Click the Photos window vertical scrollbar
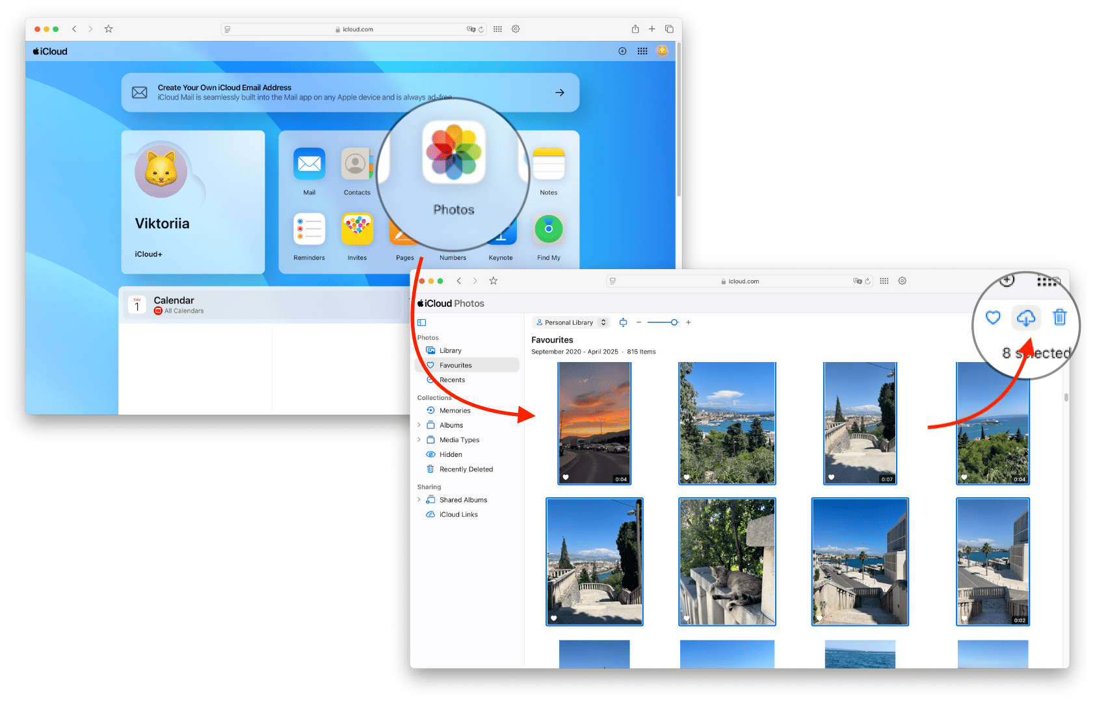This screenshot has width=1095, height=702. 1066,397
